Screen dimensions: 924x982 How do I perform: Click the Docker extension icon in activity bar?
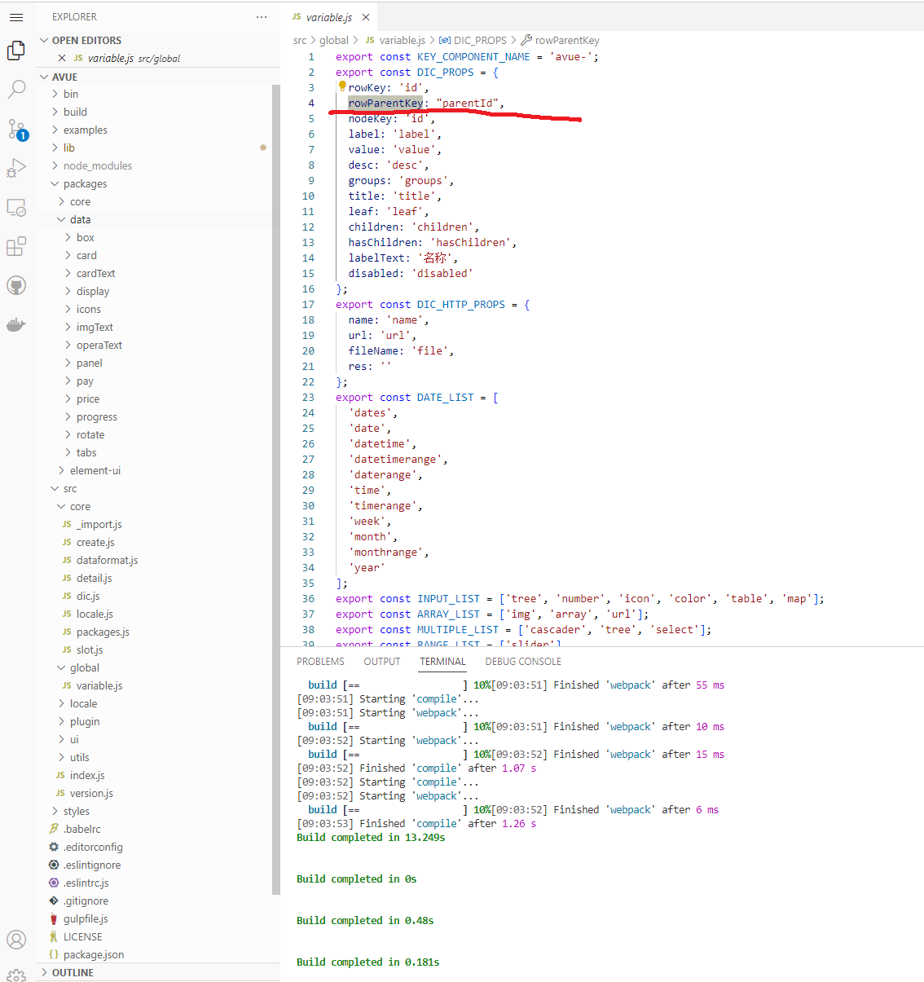tap(15, 324)
